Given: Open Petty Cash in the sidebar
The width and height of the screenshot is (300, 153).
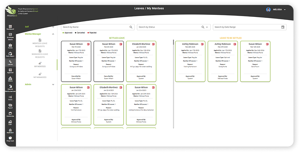Looking at the screenshot, I should 10,139.
